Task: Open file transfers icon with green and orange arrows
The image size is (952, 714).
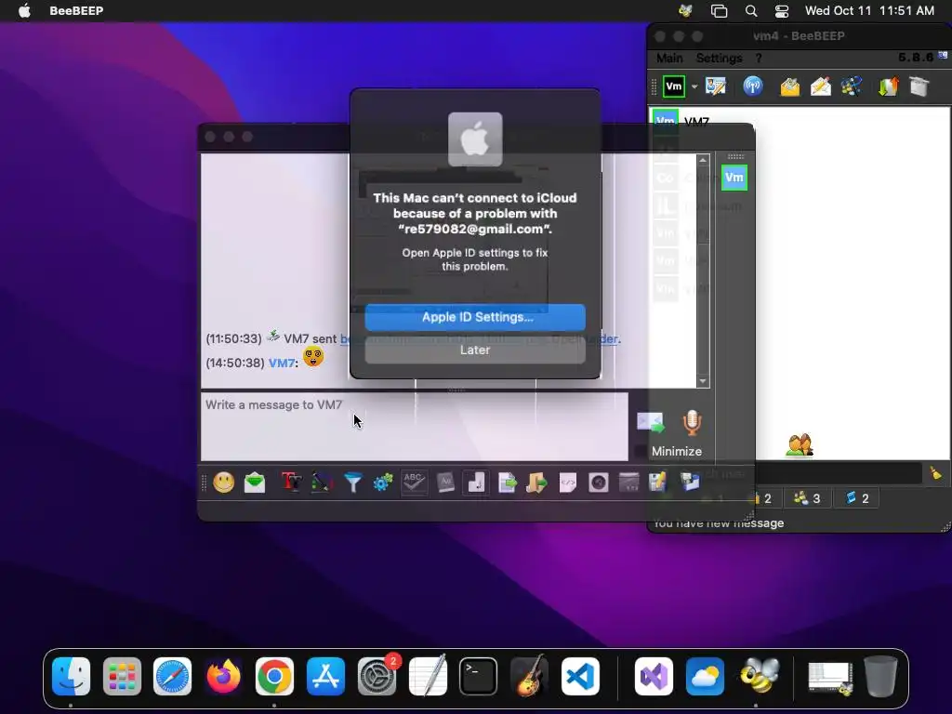Action: pyautogui.click(x=888, y=86)
